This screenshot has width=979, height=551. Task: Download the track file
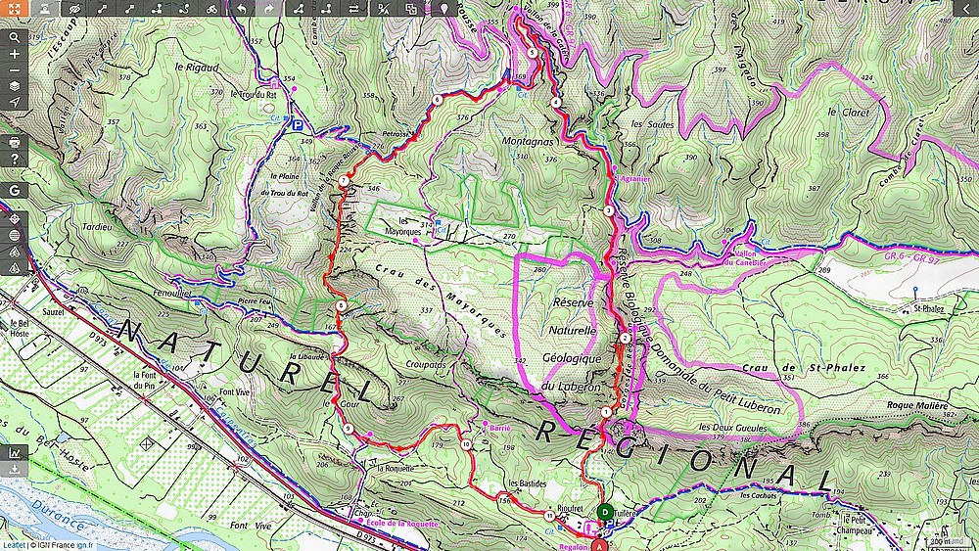[x=14, y=469]
